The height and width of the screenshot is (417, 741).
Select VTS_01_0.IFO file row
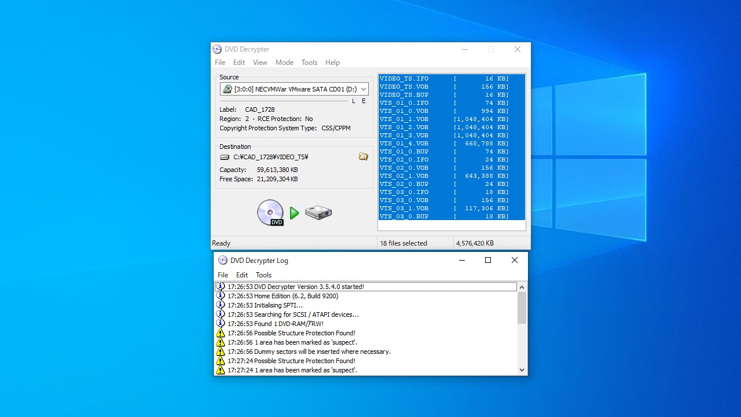tap(452, 103)
